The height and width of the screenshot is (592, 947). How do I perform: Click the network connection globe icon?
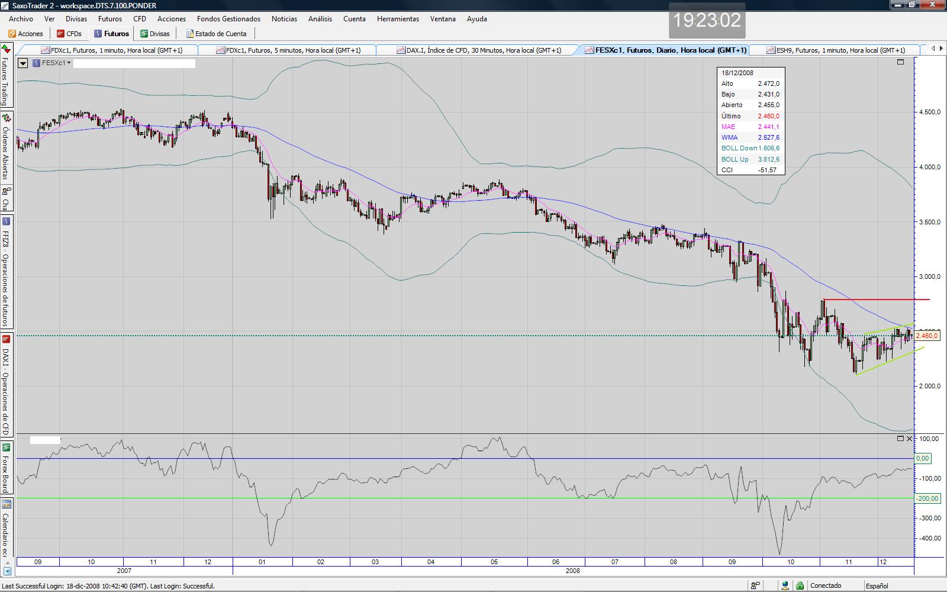(785, 585)
